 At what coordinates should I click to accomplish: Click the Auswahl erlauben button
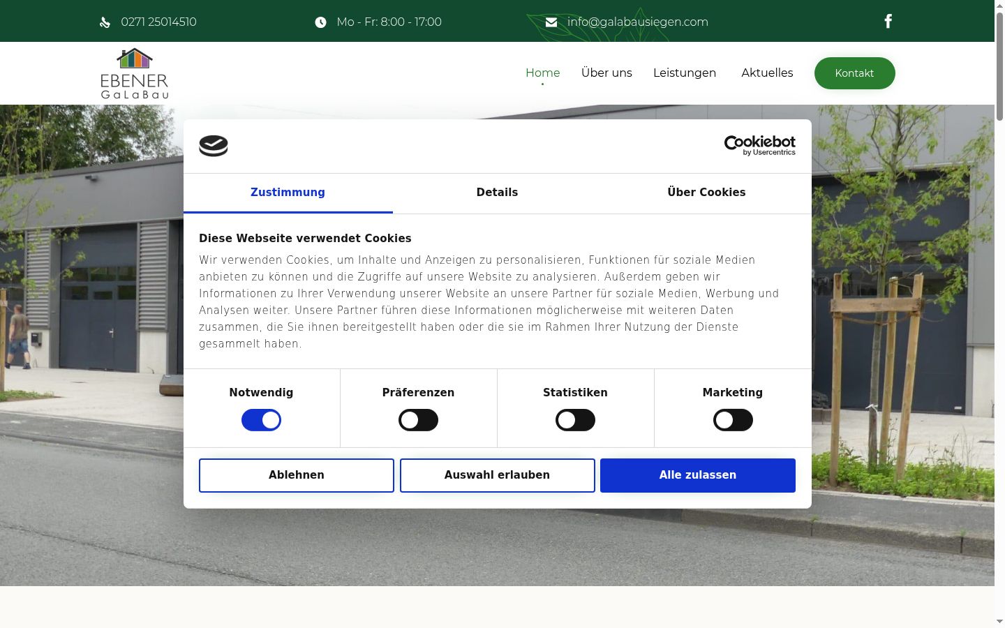[x=497, y=475]
